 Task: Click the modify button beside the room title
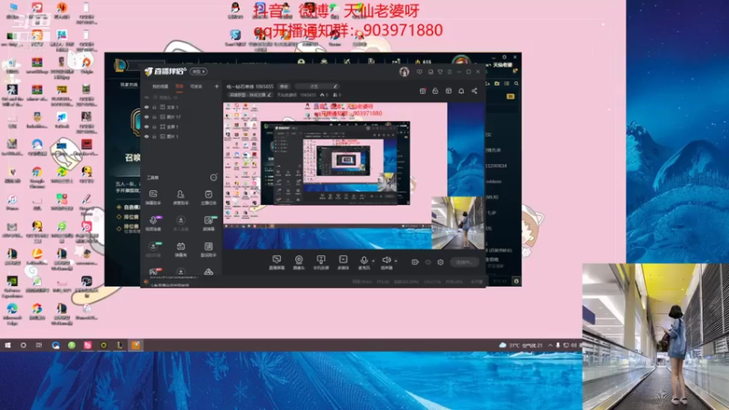[283, 87]
